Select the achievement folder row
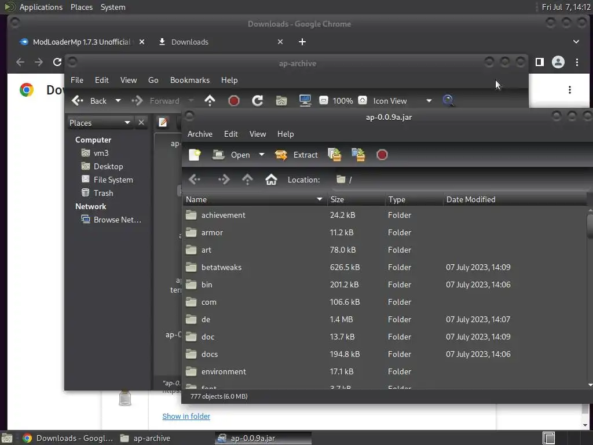The width and height of the screenshot is (593, 445). click(385, 215)
